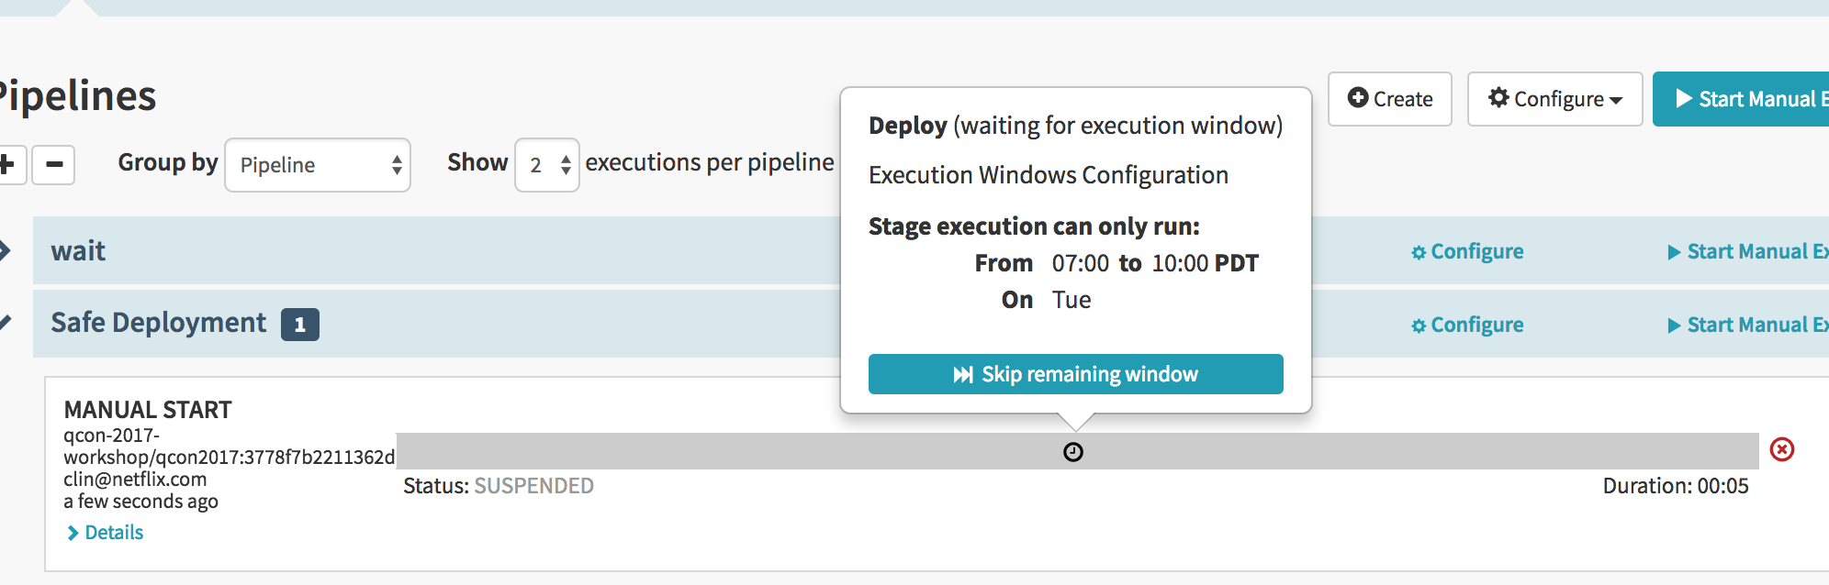Click gear icon beside wait pipeline Configure
This screenshot has width=1829, height=585.
1419,252
